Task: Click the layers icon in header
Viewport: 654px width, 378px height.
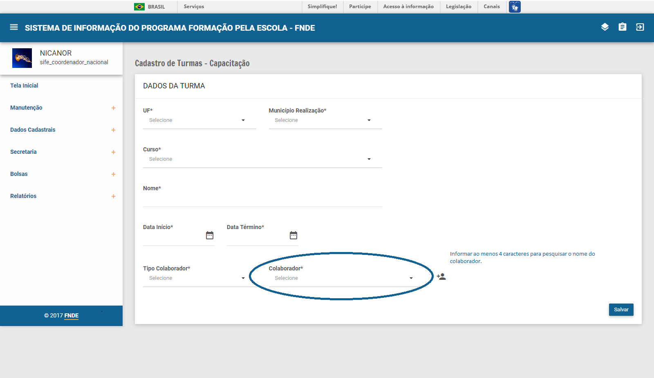Action: point(605,27)
